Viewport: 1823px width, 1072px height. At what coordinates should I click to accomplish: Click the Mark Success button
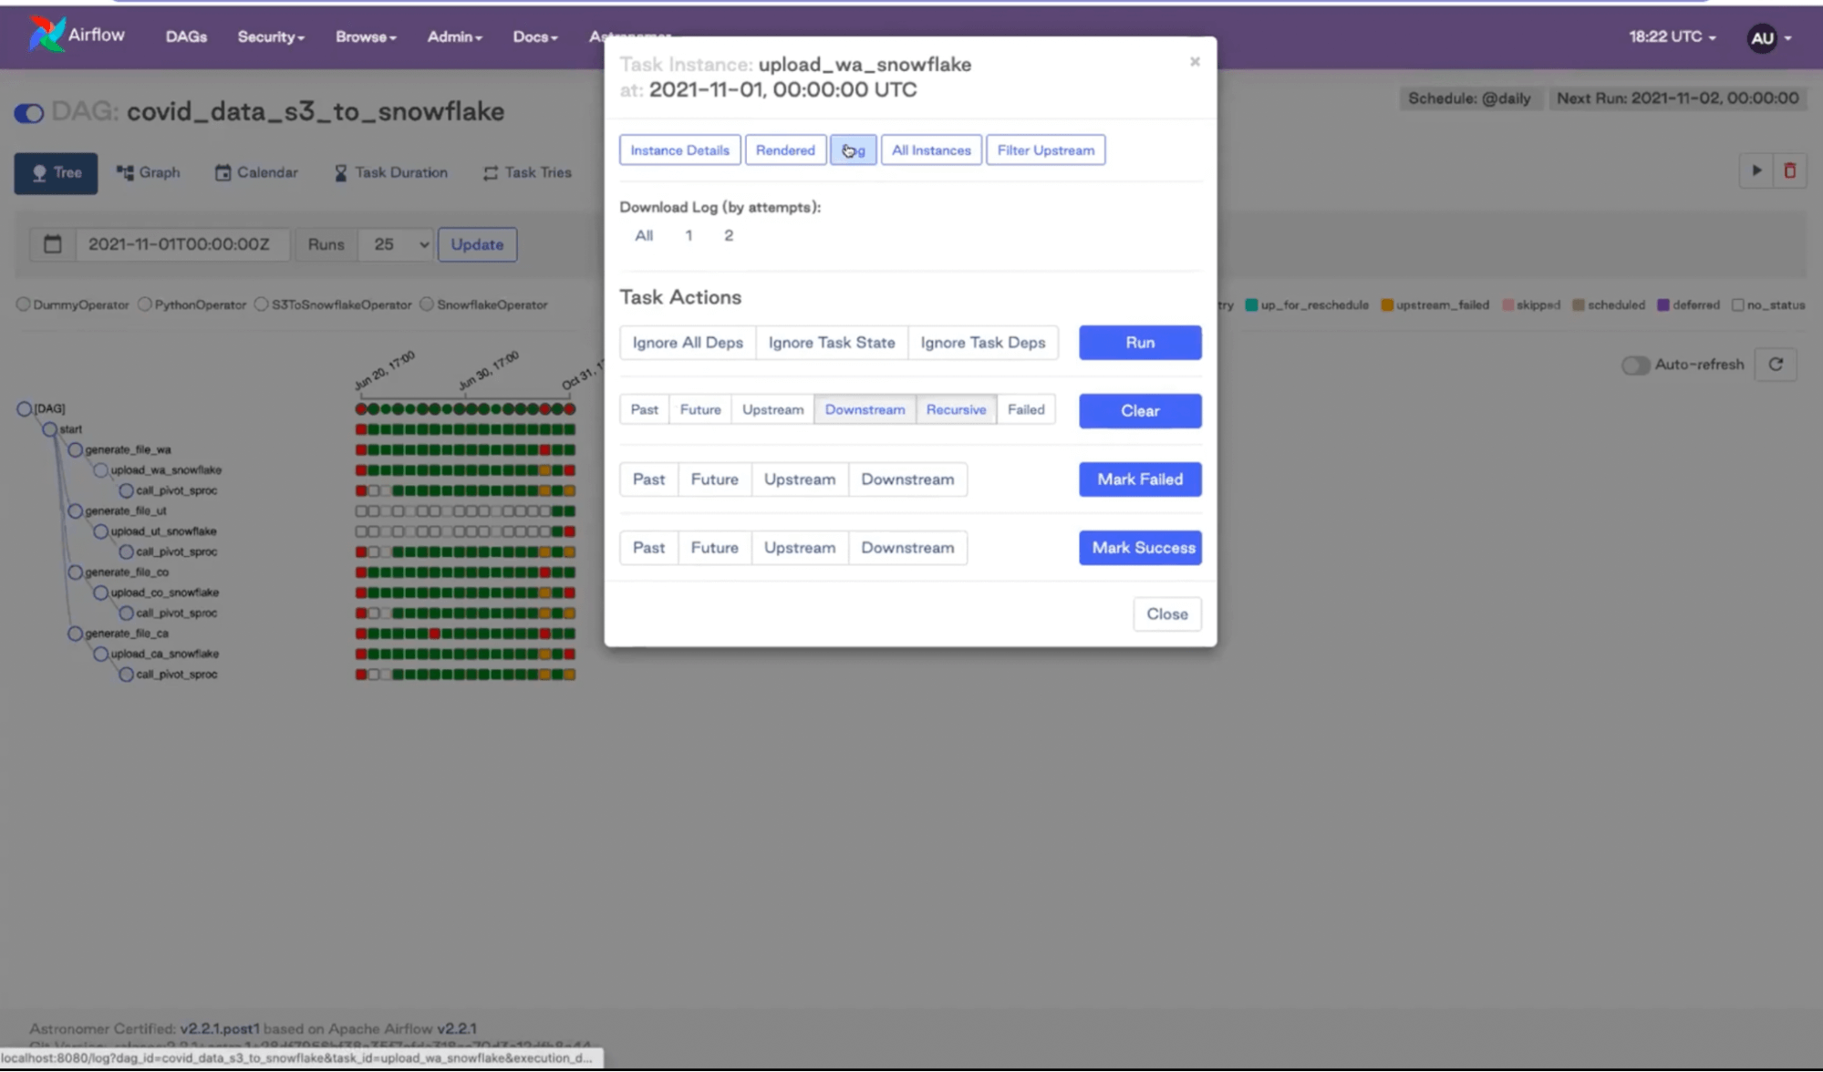[x=1139, y=548]
